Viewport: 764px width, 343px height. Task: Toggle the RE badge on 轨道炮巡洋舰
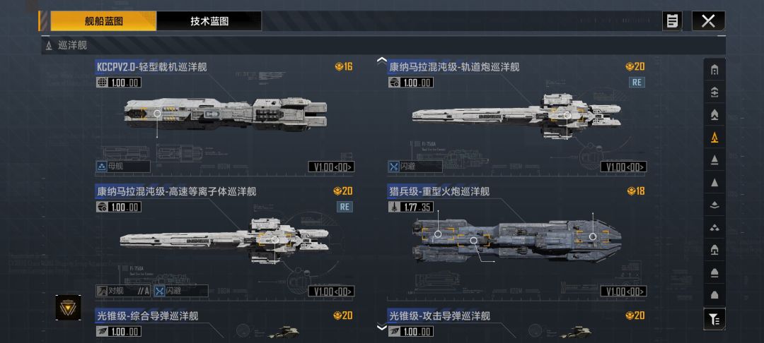(x=637, y=82)
